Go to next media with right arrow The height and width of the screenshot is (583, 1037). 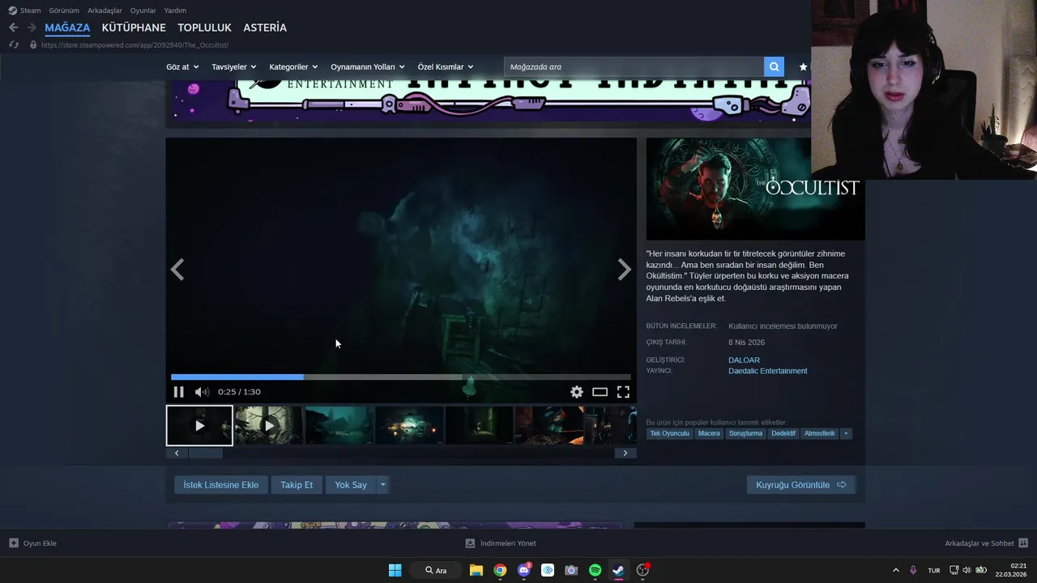624,270
